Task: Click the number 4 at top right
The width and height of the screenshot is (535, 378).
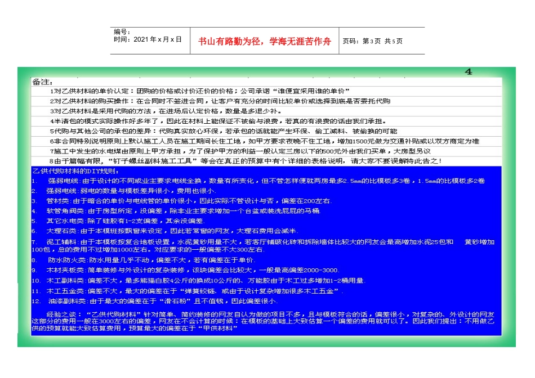Action: tap(469, 71)
